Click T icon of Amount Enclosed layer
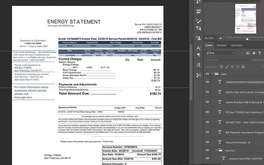Screen dimensions: 264x165 click(x=219, y=142)
